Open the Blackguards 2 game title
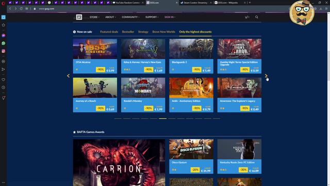Viewport: 330px width, 186px height. tap(179, 62)
